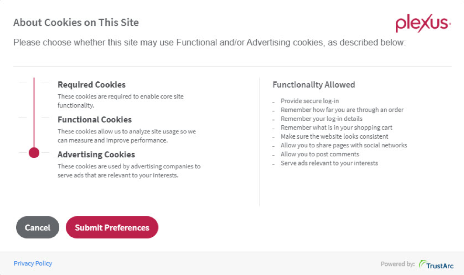Click the "Provide secure log-in" list item
Viewport: 464px width, 275px height.
(309, 101)
